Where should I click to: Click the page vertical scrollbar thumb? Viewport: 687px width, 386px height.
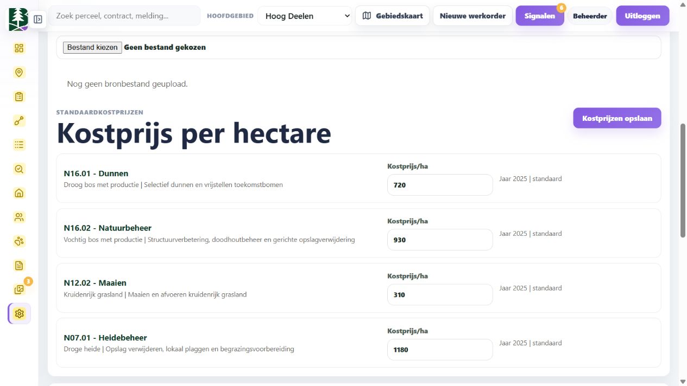pyautogui.click(x=683, y=180)
